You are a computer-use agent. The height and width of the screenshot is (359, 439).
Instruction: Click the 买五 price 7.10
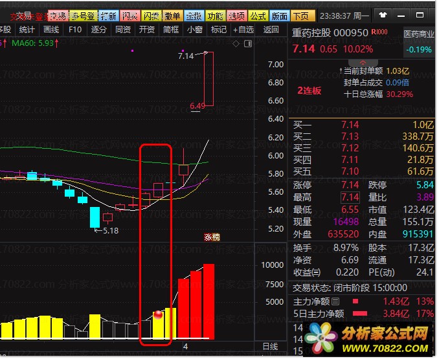(350, 171)
